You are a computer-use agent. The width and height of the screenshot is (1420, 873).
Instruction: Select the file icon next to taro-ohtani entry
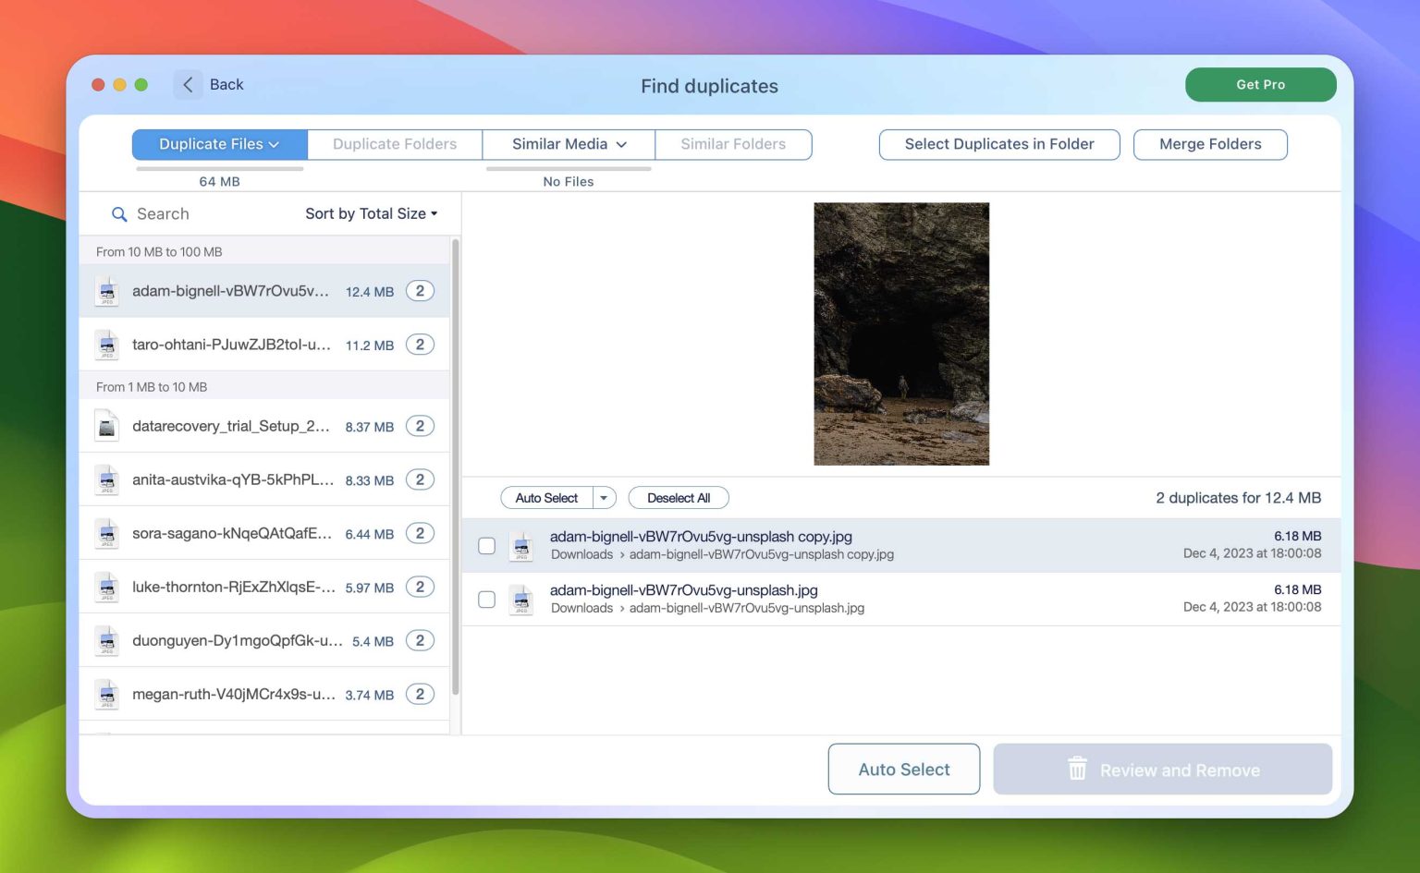pos(106,345)
